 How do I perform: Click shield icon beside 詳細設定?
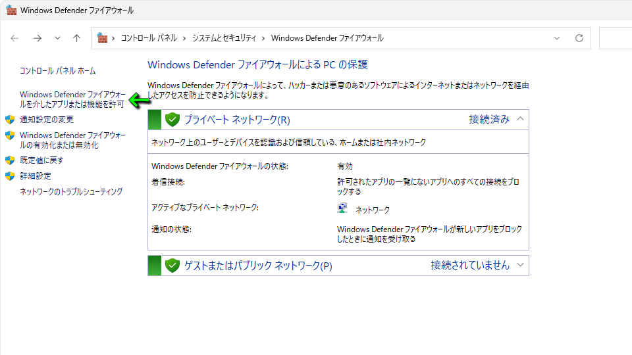pos(10,176)
